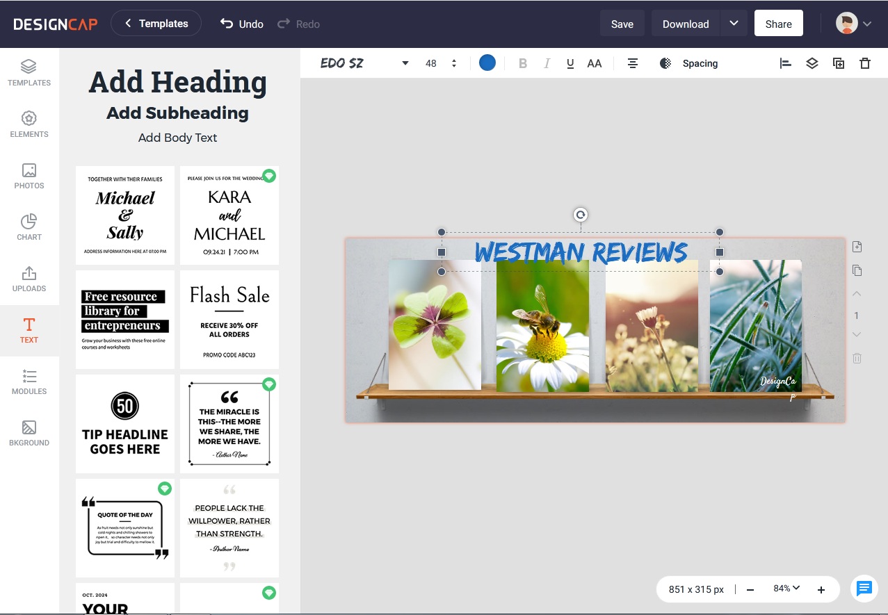The width and height of the screenshot is (888, 615).
Task: Delete the selected element via trash icon
Action: tap(864, 63)
